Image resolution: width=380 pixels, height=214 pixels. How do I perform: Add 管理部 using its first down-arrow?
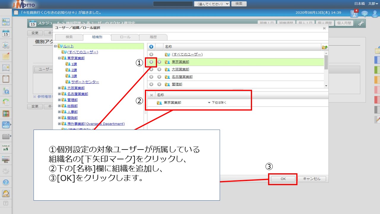click(x=151, y=84)
